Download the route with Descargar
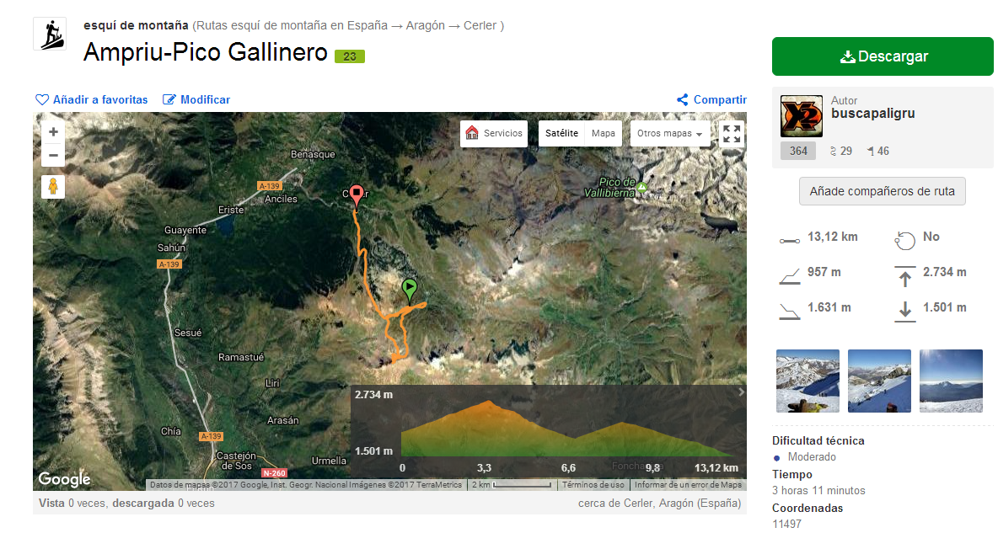 click(x=883, y=56)
